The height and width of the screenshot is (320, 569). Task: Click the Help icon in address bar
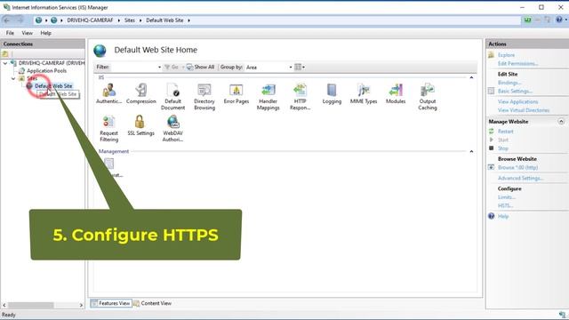[559, 20]
